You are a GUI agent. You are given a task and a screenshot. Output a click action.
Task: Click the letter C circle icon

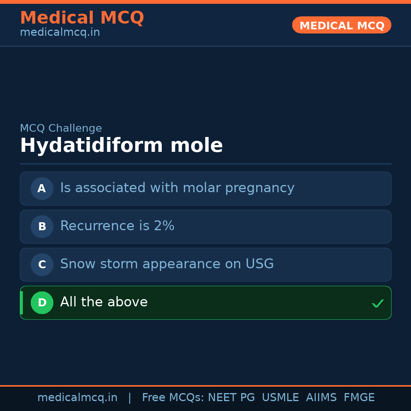pos(42,264)
